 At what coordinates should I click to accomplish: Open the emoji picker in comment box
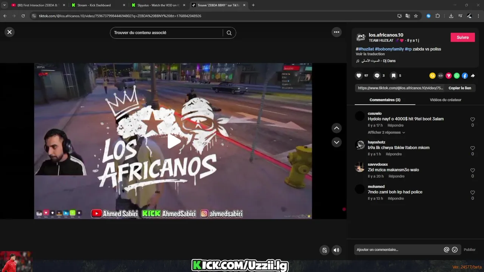click(x=455, y=250)
